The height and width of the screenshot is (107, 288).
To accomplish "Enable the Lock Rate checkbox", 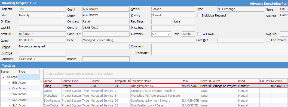I will pyautogui.click(x=199, y=34).
